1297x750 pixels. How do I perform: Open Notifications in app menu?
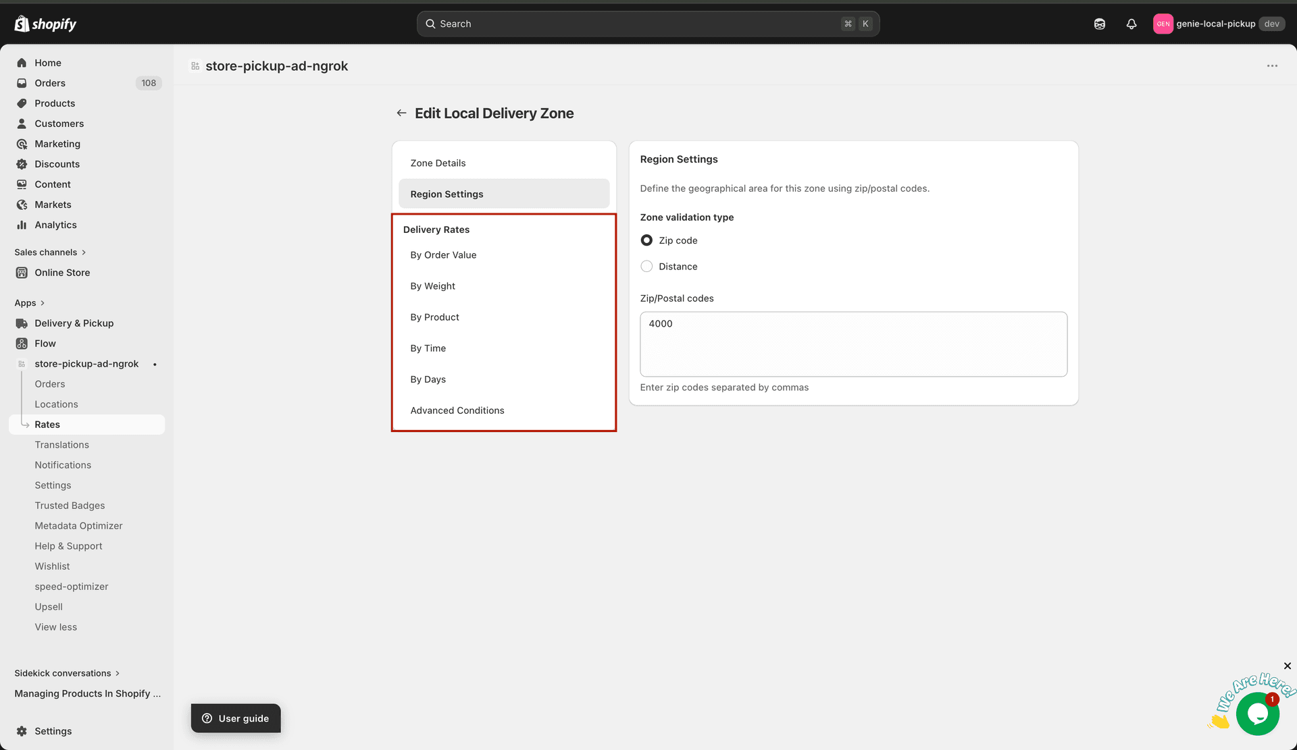(63, 465)
